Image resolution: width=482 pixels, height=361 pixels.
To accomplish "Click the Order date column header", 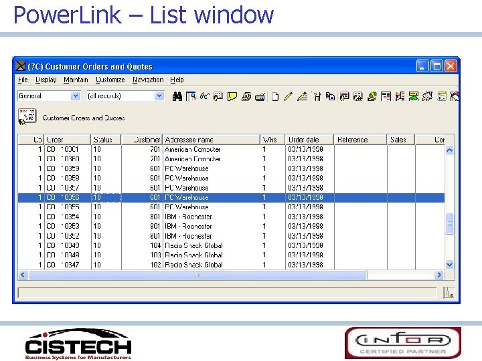I will (309, 140).
